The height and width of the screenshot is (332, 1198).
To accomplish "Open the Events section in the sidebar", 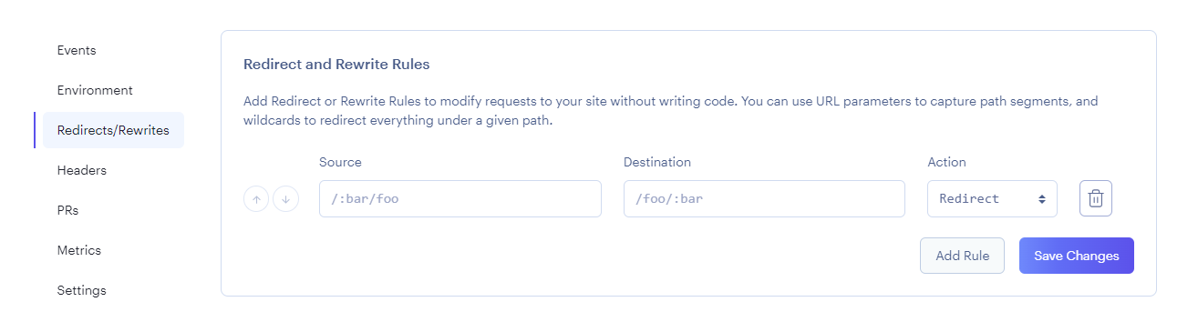I will (x=77, y=50).
